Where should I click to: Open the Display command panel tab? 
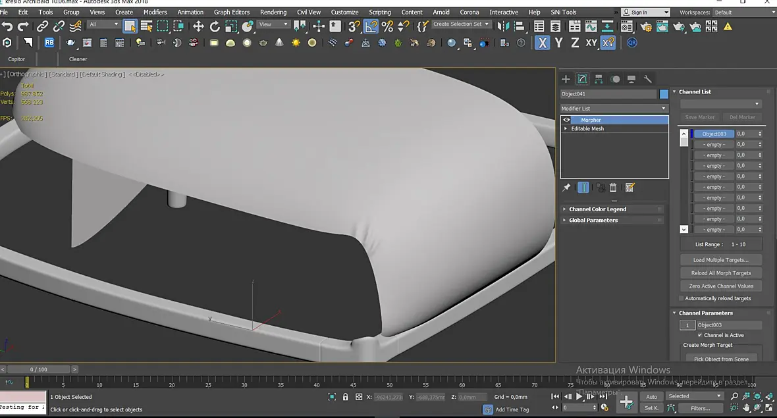tap(631, 79)
